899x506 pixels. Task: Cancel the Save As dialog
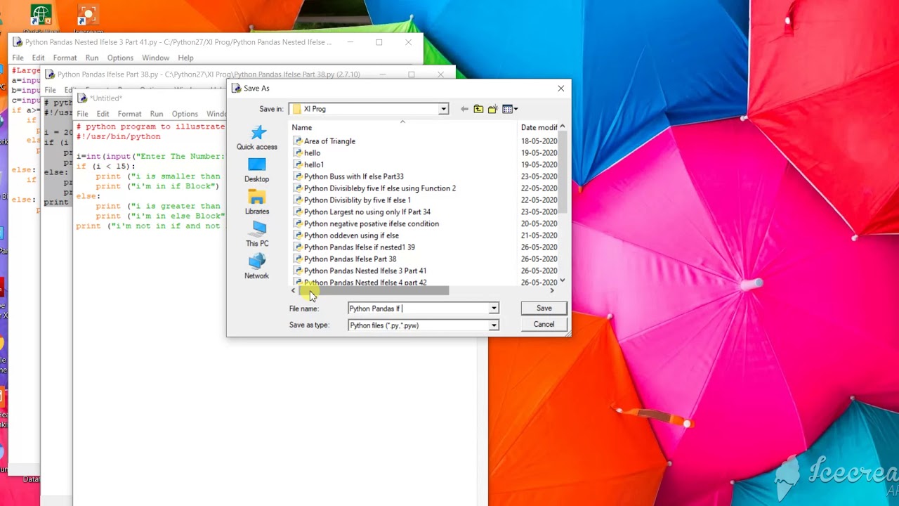(x=544, y=325)
